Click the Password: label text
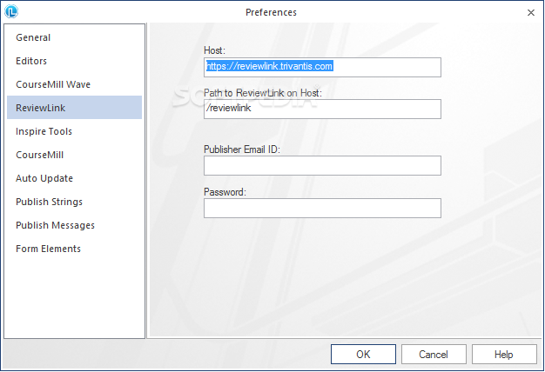Image resolution: width=545 pixels, height=372 pixels. 225,192
